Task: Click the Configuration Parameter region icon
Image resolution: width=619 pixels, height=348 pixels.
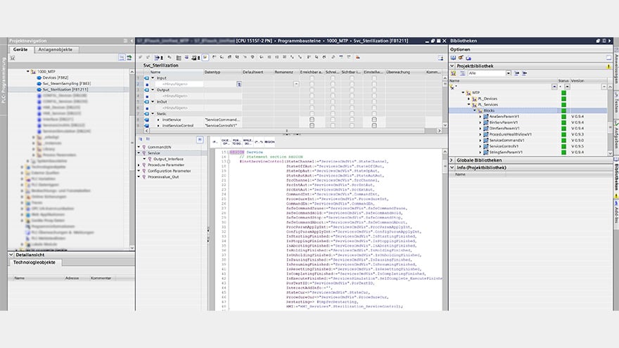Action: click(x=143, y=171)
